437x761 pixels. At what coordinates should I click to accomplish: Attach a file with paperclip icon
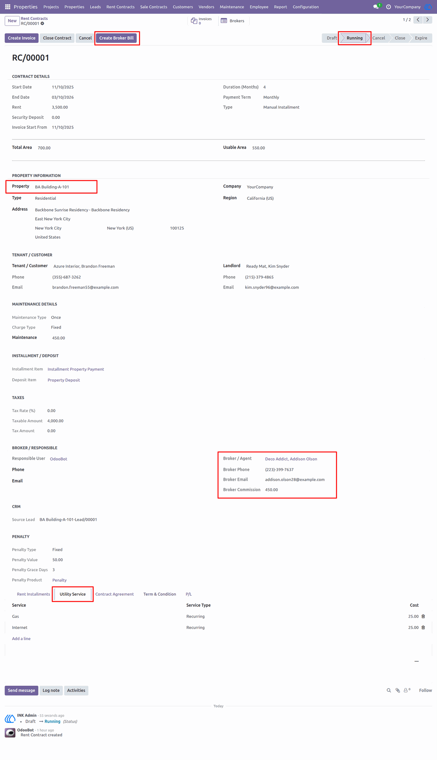tap(398, 690)
